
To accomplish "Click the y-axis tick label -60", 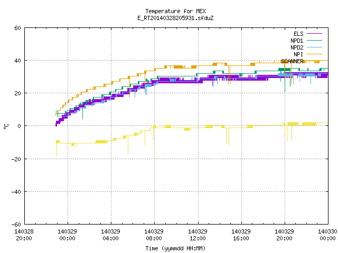I will (16, 225).
